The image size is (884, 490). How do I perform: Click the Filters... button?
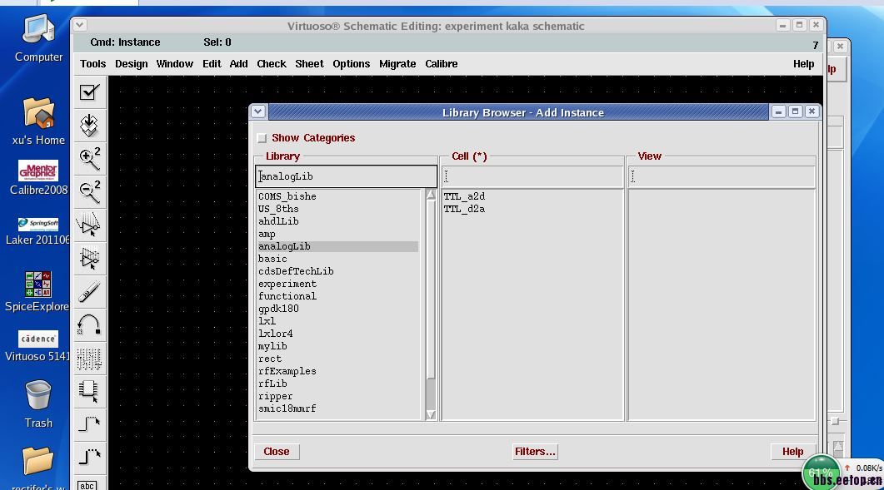[x=535, y=452]
